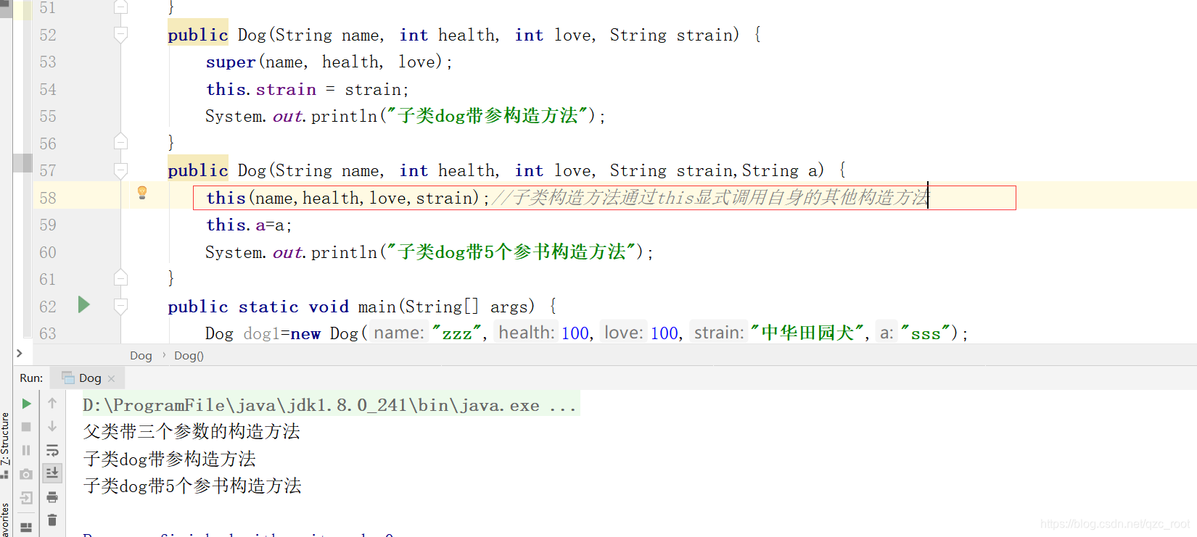Click 'this.a=a;' on line 59
This screenshot has width=1197, height=537.
pos(249,225)
